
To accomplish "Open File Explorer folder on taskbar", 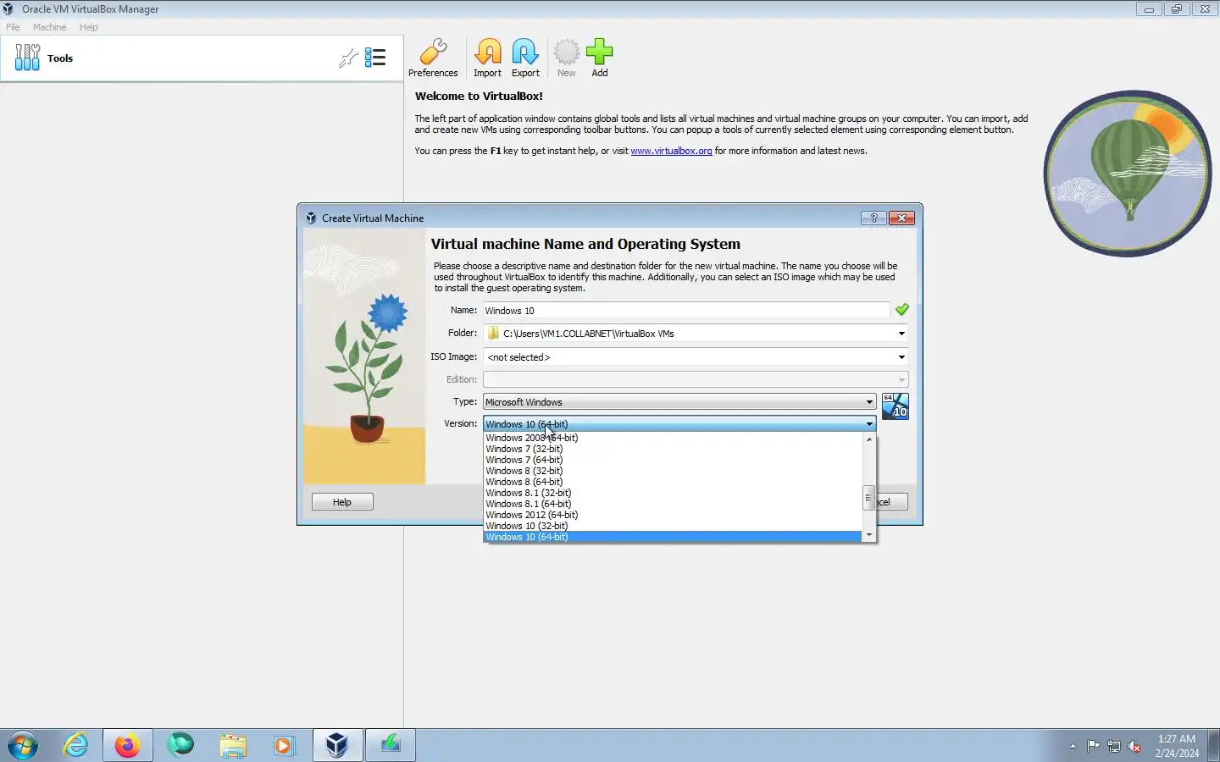I will (x=232, y=746).
